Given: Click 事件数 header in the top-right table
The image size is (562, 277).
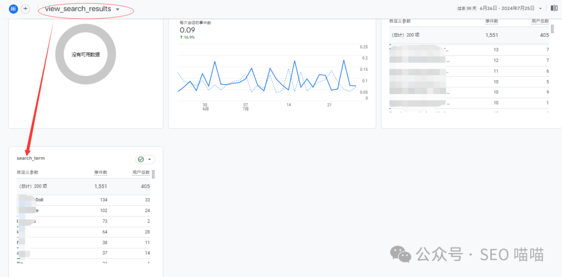Looking at the screenshot, I should (492, 21).
